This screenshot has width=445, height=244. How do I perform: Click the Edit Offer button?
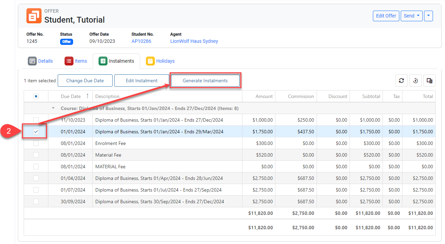(x=386, y=16)
